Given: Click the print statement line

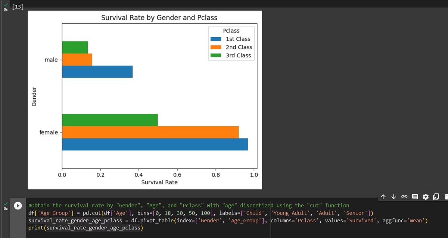Looking at the screenshot, I should [86, 228].
